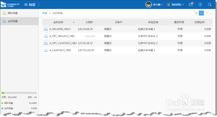The height and width of the screenshot is (117, 217).
Task: Click the 是否可用 column header
Action: [179, 22]
